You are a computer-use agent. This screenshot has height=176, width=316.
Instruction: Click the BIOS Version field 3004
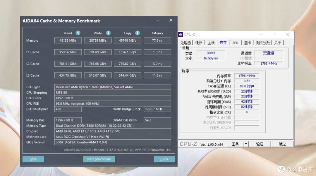point(113,142)
